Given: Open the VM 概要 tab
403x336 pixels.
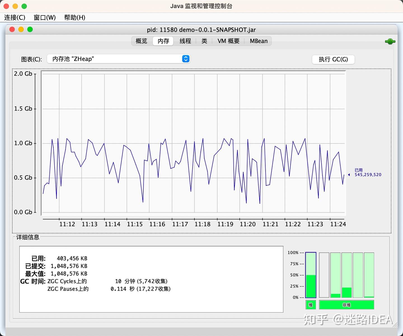Looking at the screenshot, I should pos(229,41).
